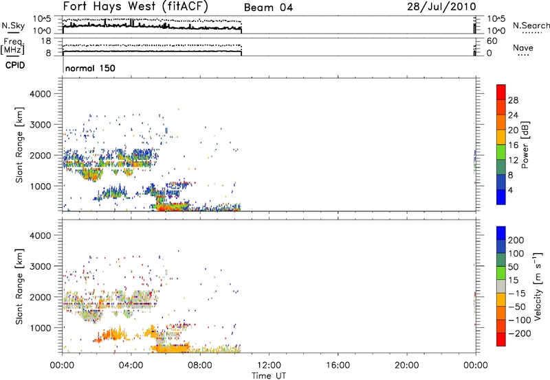Click the "200" velocity colorbar label
This screenshot has width=550, height=380.
click(x=516, y=240)
